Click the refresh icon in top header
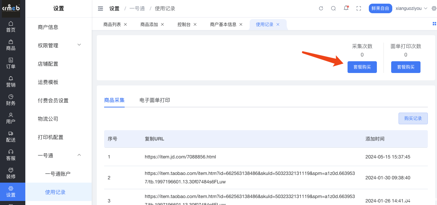 [321, 8]
